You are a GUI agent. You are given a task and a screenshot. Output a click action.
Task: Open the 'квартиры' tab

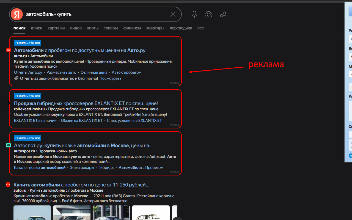[155, 28]
